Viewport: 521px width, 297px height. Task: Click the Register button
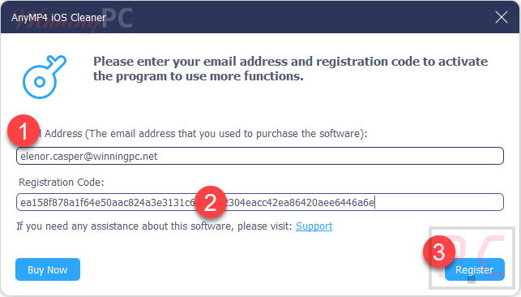click(x=475, y=269)
